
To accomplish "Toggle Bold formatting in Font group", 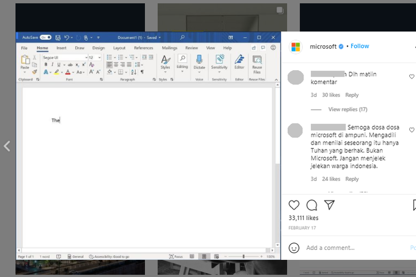I will (45, 65).
